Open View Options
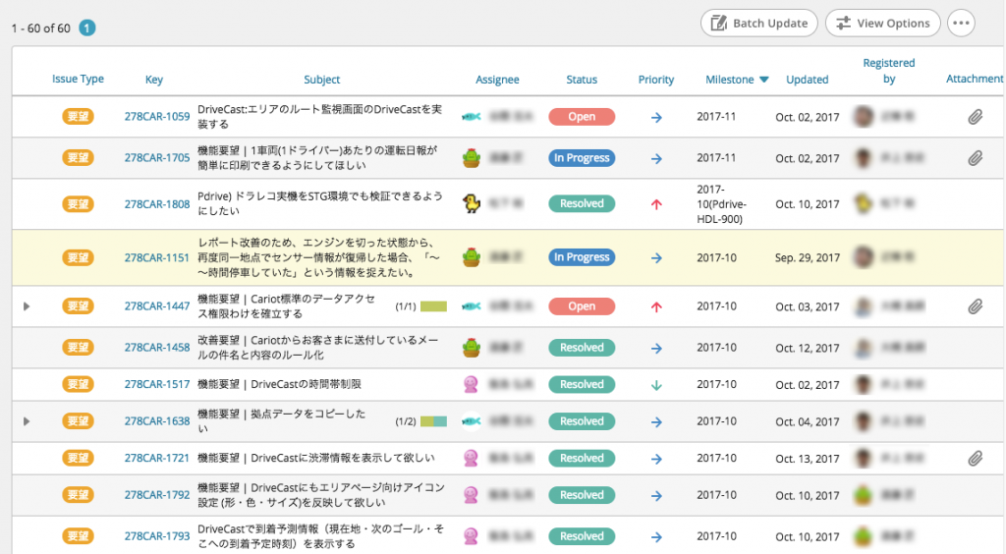1006x554 pixels. pyautogui.click(x=882, y=23)
